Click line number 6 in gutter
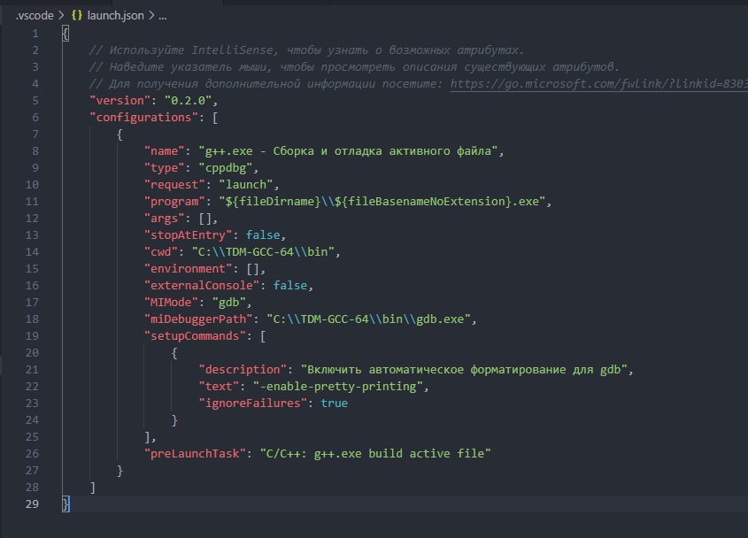Screen dimensions: 748x538 point(35,118)
